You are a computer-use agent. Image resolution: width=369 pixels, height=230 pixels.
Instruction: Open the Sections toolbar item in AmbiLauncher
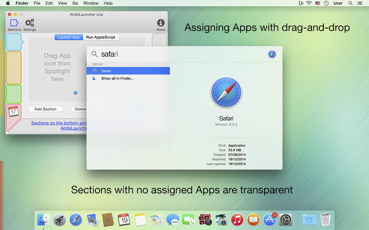[x=14, y=25]
